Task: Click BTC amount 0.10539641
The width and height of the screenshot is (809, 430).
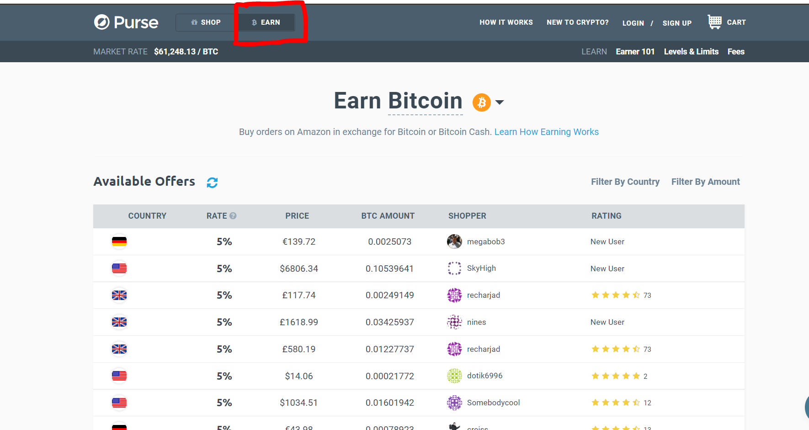Action: (389, 269)
